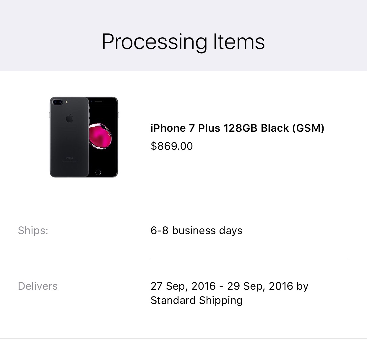Click the $869.00 price
The height and width of the screenshot is (340, 367).
[x=172, y=146]
